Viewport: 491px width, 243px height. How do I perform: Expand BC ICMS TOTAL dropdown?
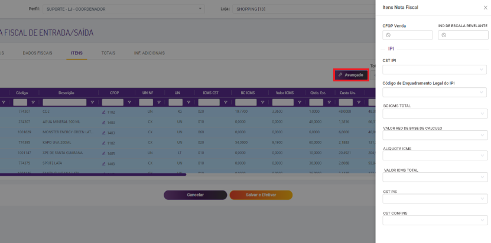pos(435,113)
